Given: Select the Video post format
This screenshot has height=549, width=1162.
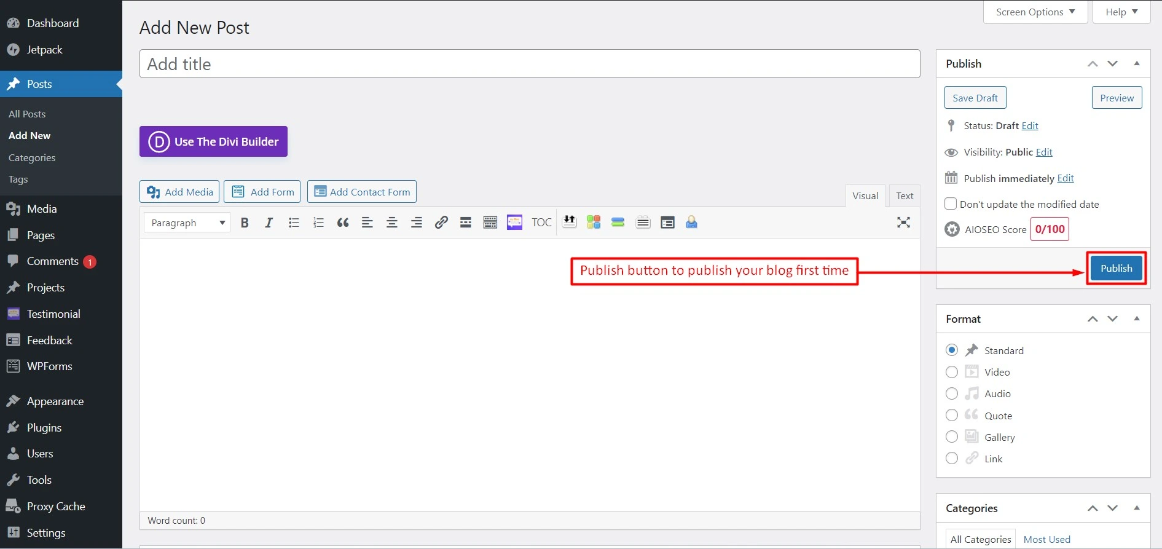Looking at the screenshot, I should point(952,372).
